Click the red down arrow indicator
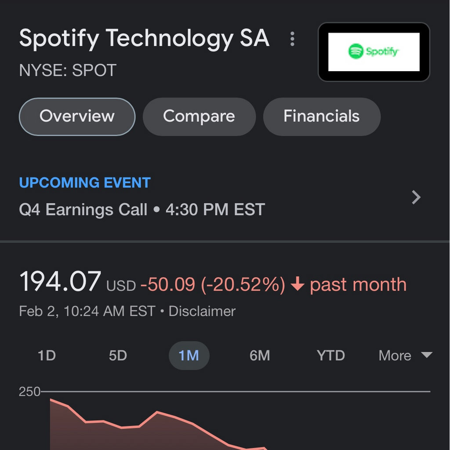The height and width of the screenshot is (450, 450). pyautogui.click(x=298, y=285)
